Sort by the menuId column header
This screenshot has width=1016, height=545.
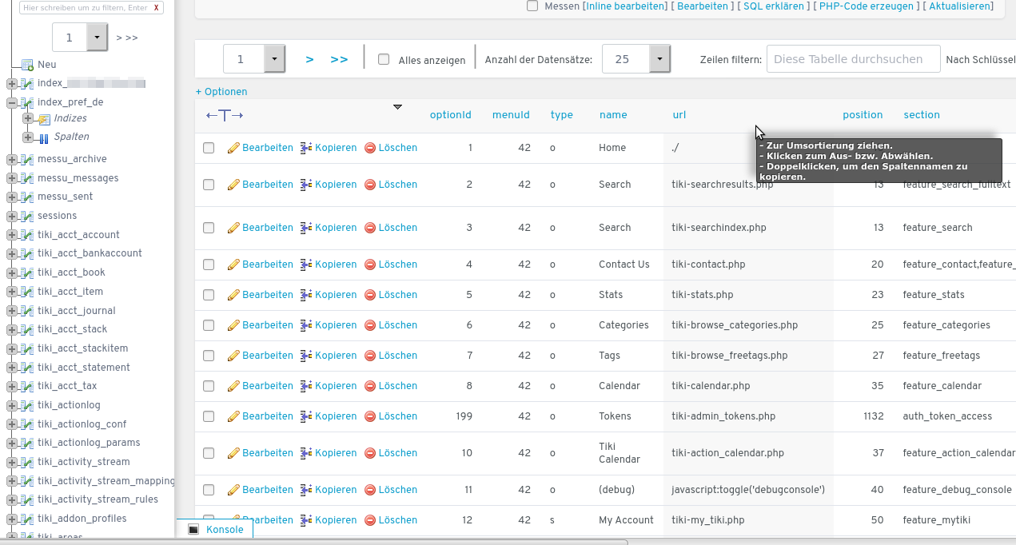[x=511, y=115]
